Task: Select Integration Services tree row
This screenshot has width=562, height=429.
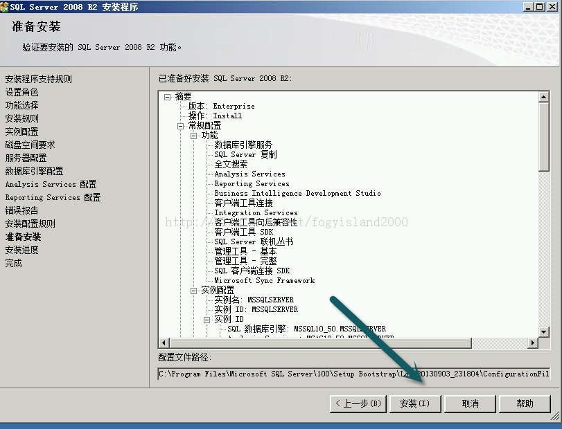Action: (x=256, y=213)
